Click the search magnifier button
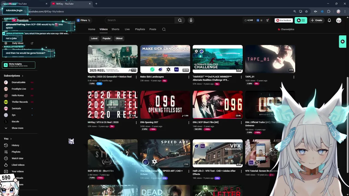The height and width of the screenshot is (196, 349). pos(180,20)
